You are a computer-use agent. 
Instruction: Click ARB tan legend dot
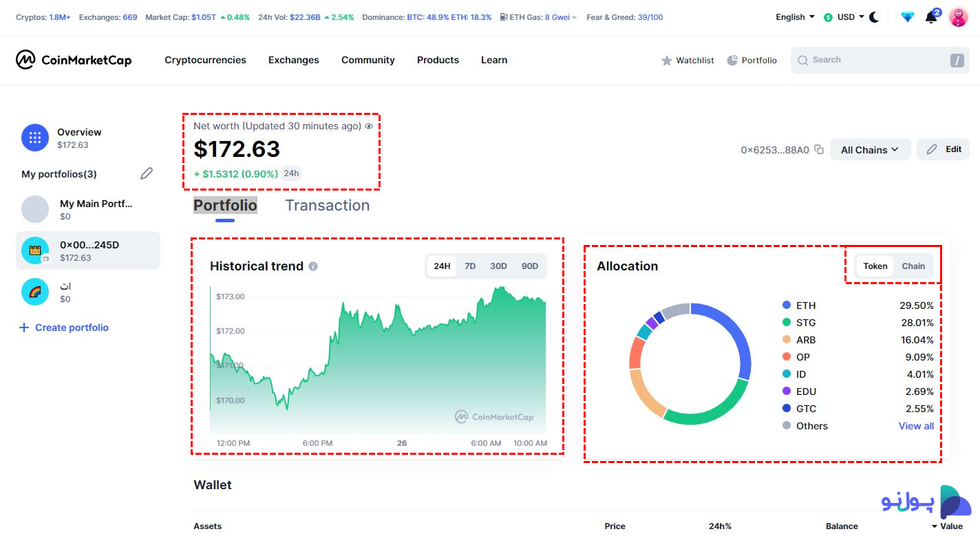coord(787,339)
